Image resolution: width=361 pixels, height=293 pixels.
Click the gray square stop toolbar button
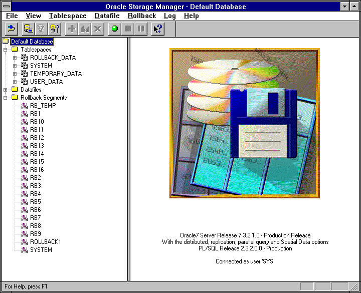128,29
